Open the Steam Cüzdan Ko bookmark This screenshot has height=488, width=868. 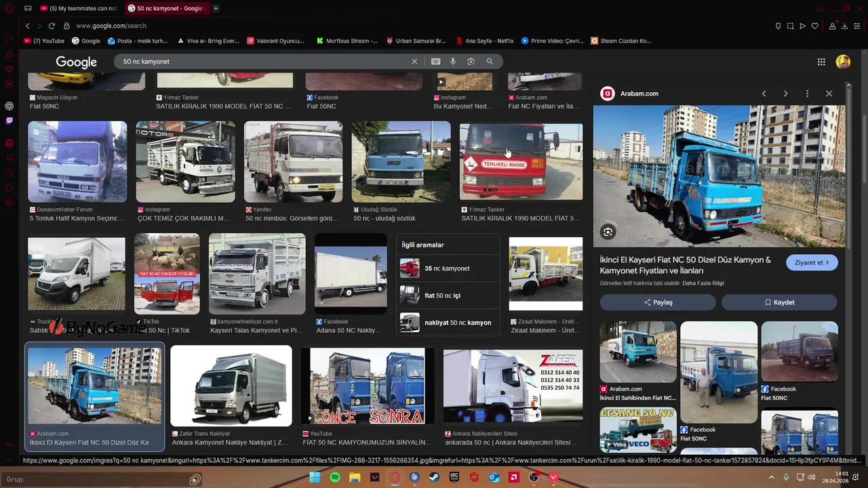click(x=620, y=41)
